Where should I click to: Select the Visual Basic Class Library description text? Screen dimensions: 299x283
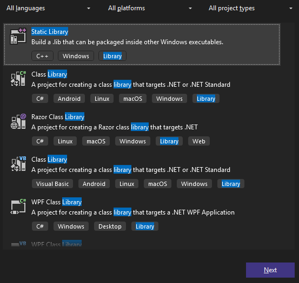point(131,170)
